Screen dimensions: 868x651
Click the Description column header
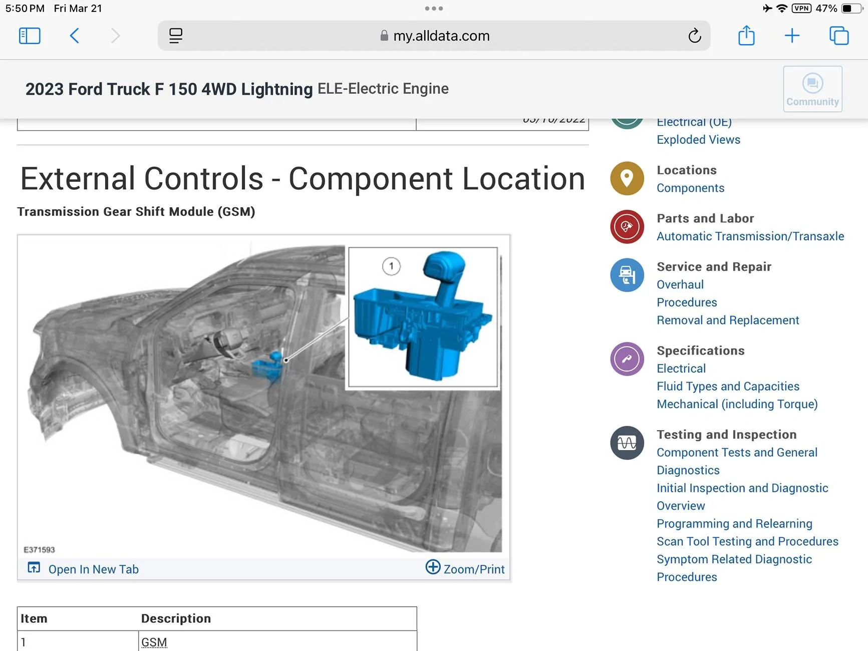tap(176, 619)
